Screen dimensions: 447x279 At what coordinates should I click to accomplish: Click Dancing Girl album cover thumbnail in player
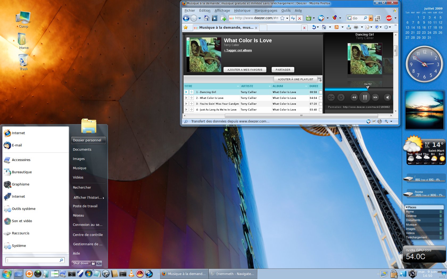[x=365, y=59]
